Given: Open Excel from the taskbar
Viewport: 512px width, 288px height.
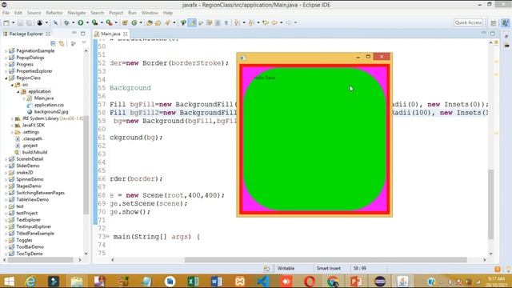Looking at the screenshot, I should point(193,281).
